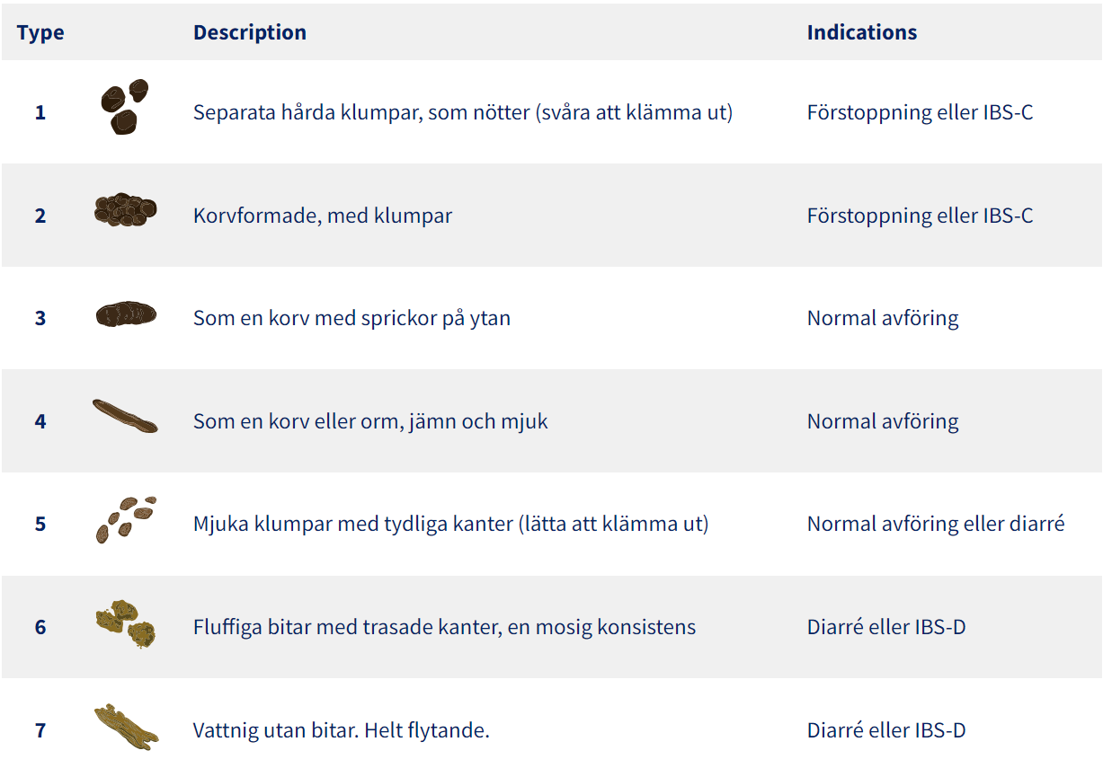
Task: Click the description 'Korvformade, med klumpar'
Action: 323,216
